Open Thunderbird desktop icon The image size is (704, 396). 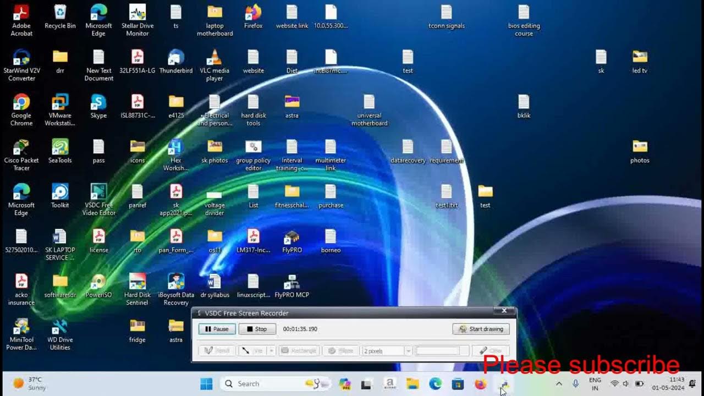point(176,61)
